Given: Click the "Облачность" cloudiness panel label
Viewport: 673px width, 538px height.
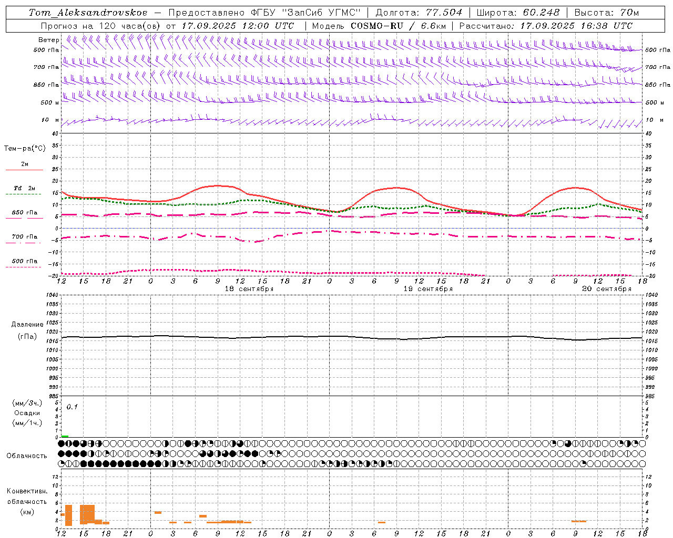Looking at the screenshot, I should point(27,456).
